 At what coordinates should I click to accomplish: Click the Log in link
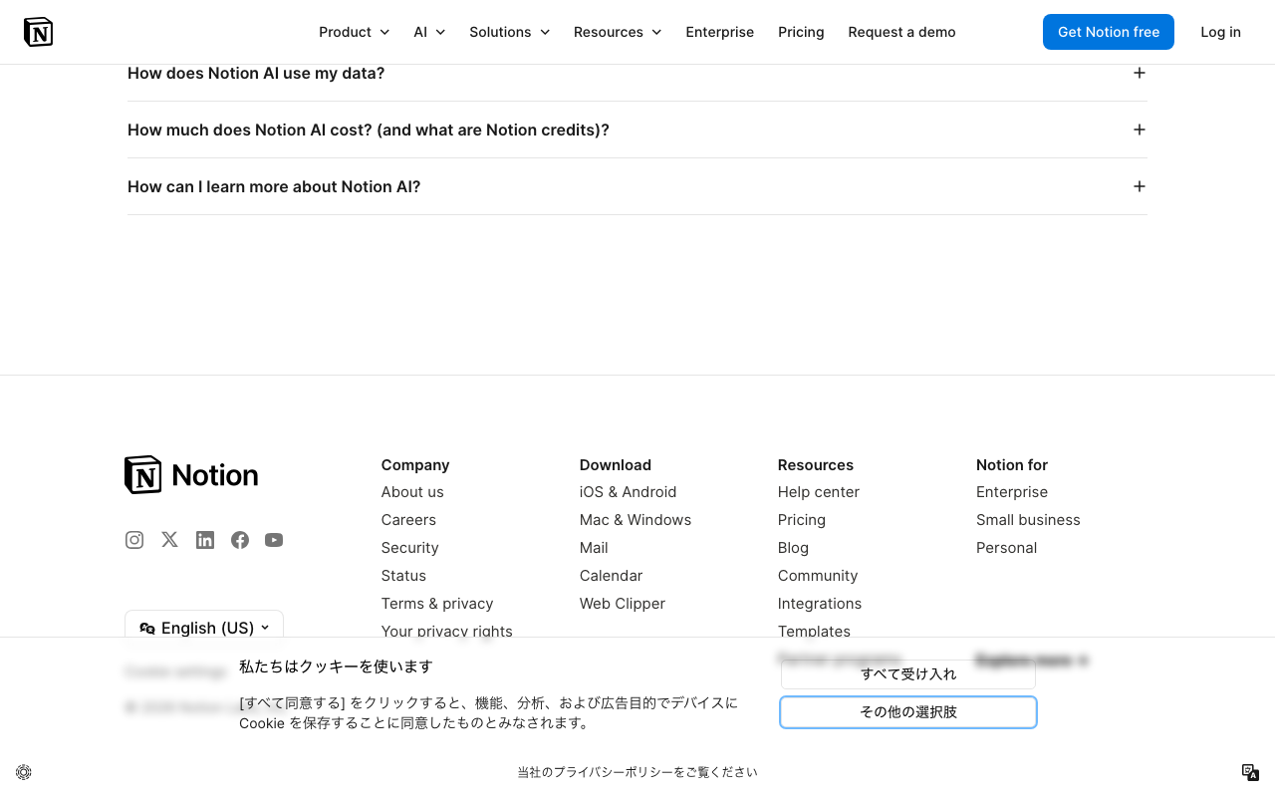click(1220, 32)
